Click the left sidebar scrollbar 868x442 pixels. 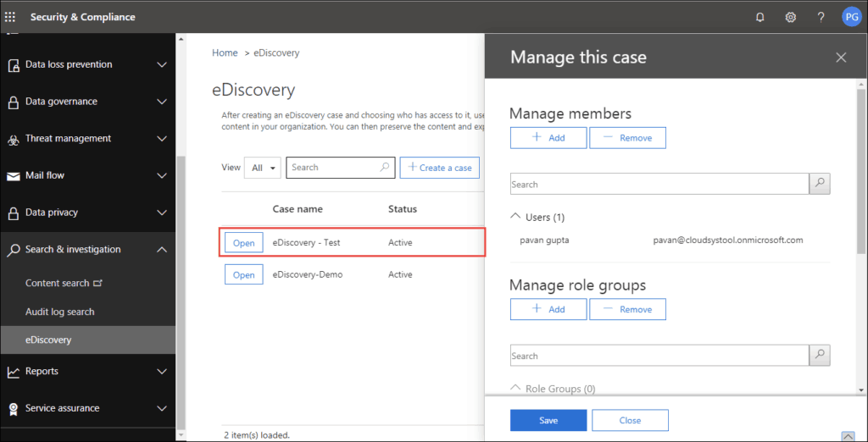point(180,293)
